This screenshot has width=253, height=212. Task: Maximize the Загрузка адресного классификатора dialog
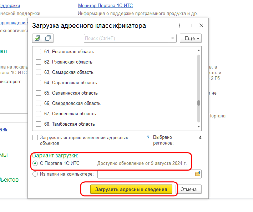point(191,25)
